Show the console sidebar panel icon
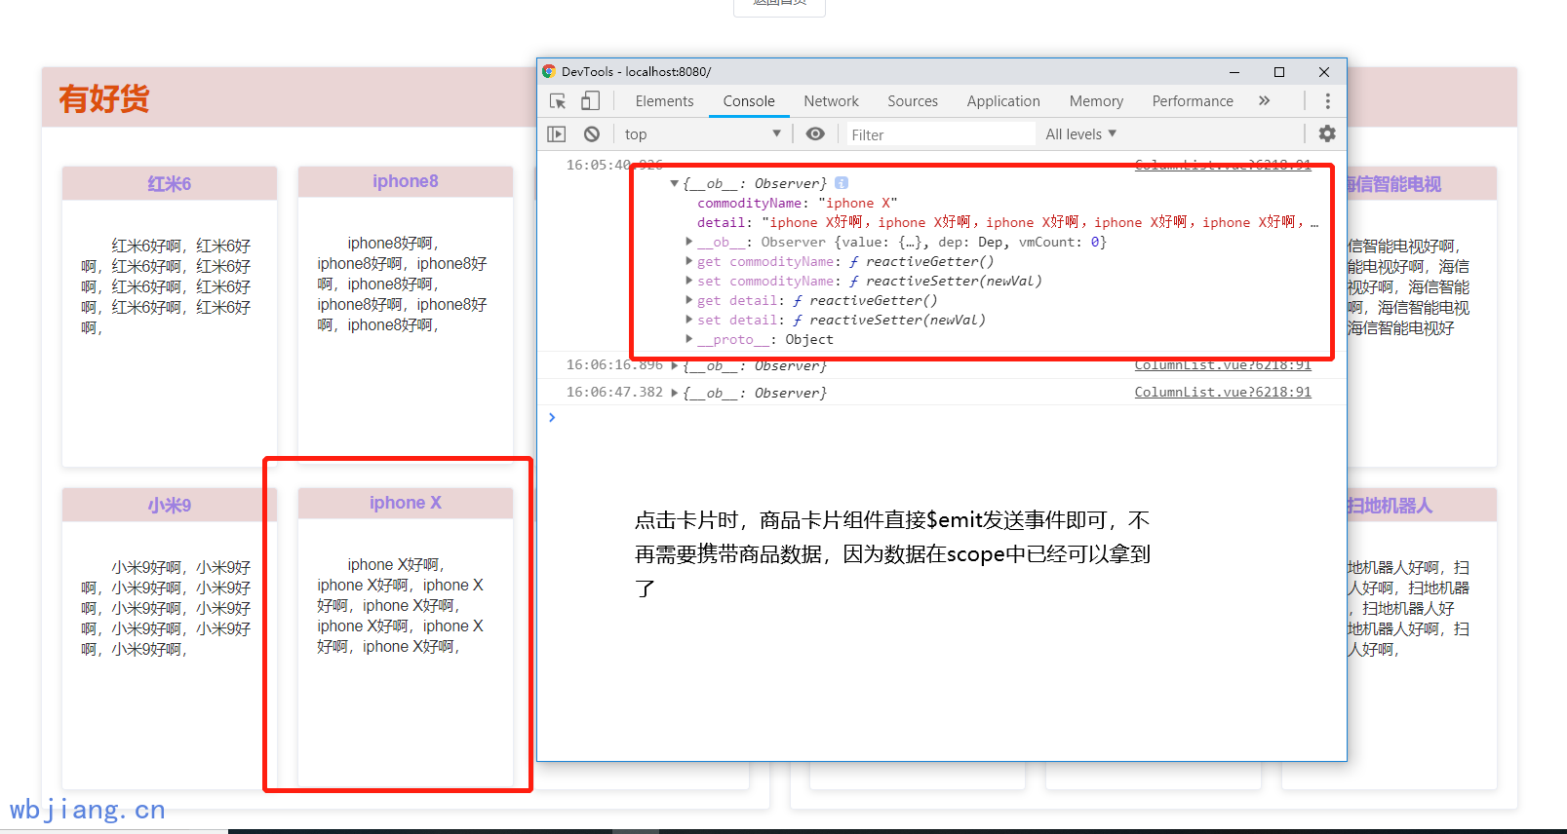1567x834 pixels. click(557, 134)
